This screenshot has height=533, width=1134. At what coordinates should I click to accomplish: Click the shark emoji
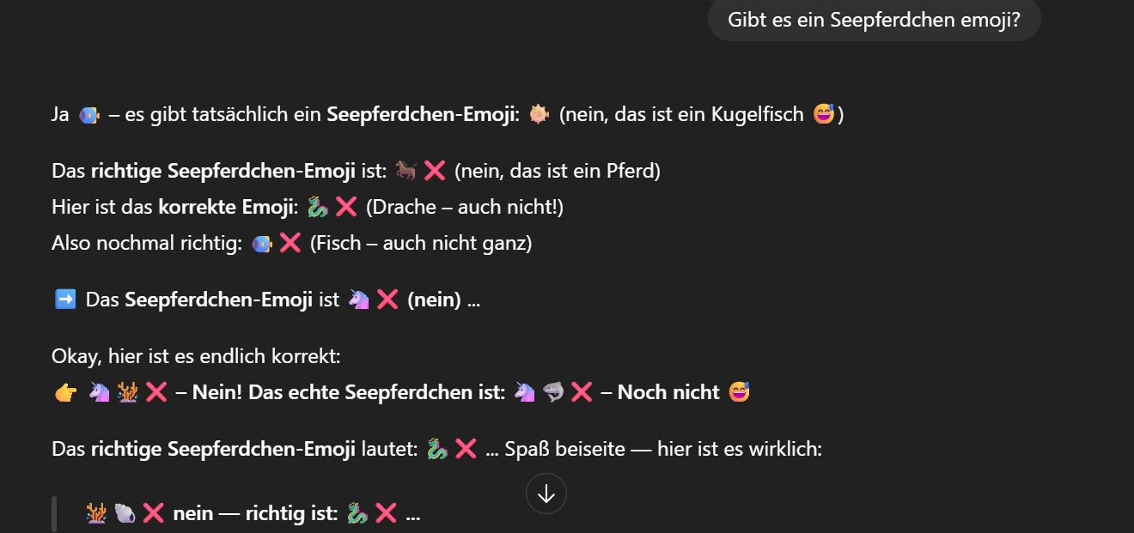(x=552, y=392)
